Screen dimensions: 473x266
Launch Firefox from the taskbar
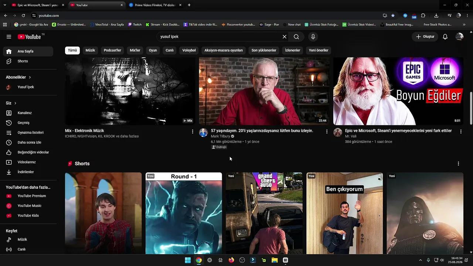tap(231, 260)
